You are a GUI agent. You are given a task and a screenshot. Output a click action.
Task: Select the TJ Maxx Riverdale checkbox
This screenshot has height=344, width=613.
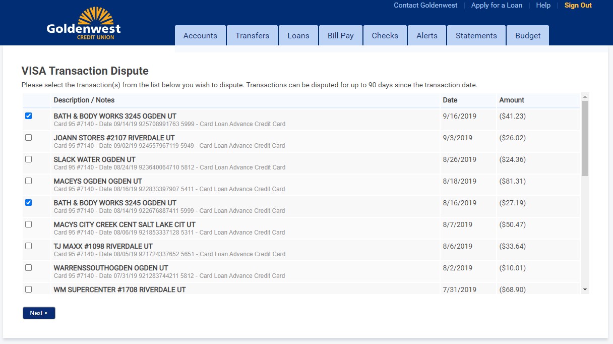(x=28, y=246)
